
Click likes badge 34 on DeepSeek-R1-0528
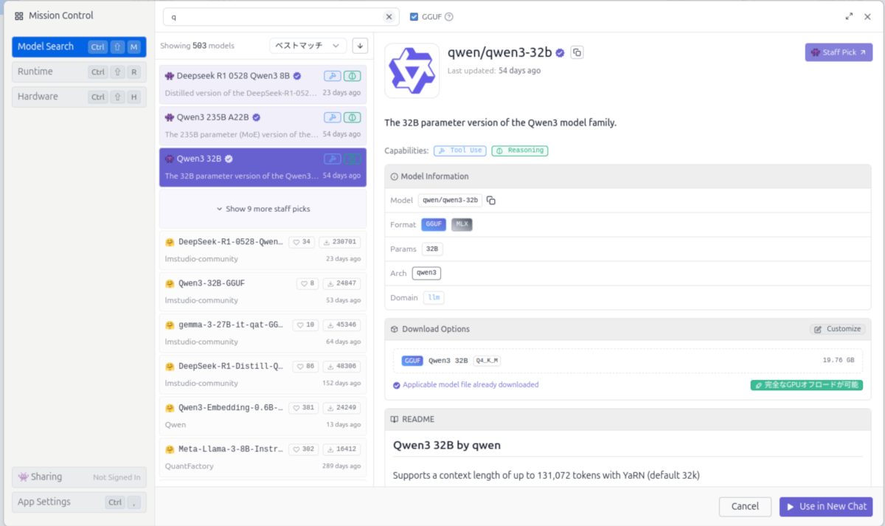coord(302,242)
